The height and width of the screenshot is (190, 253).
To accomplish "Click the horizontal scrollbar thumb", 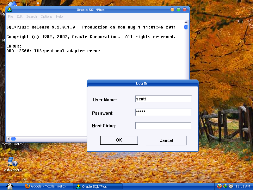I will click(13, 139).
